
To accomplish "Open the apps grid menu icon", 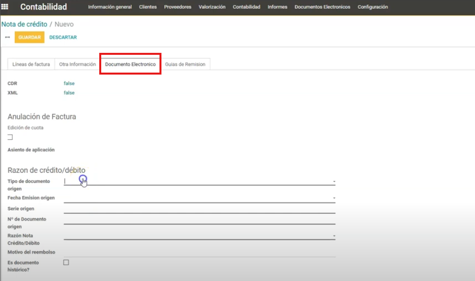I will point(6,7).
